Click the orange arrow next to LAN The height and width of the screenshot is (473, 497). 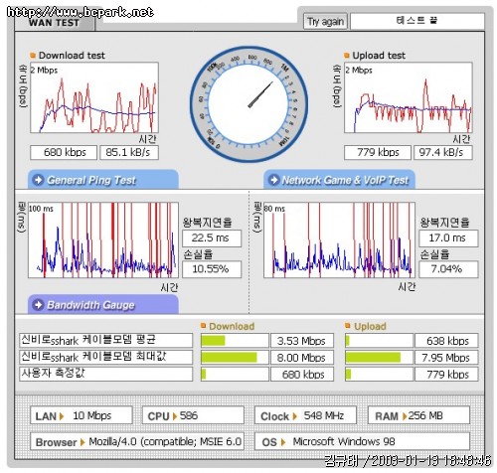tap(62, 416)
